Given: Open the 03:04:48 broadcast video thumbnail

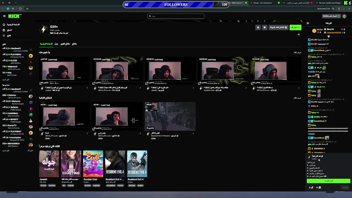Looking at the screenshot, I should click(117, 70).
